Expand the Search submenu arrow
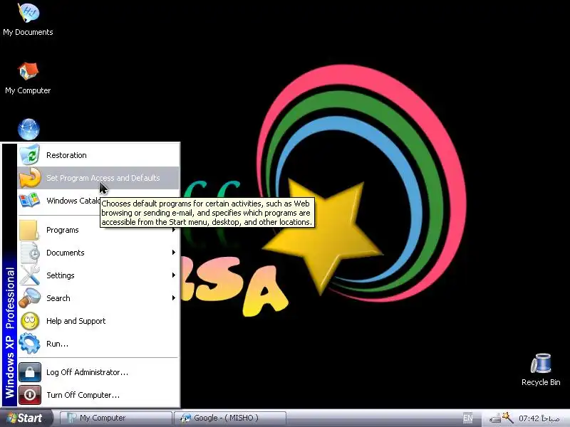This screenshot has width=570, height=427. coord(174,298)
